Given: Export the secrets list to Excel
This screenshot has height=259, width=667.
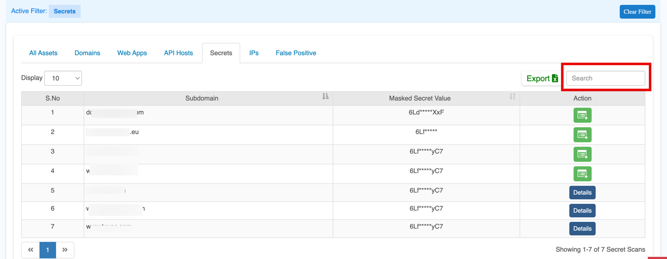Looking at the screenshot, I should point(542,78).
